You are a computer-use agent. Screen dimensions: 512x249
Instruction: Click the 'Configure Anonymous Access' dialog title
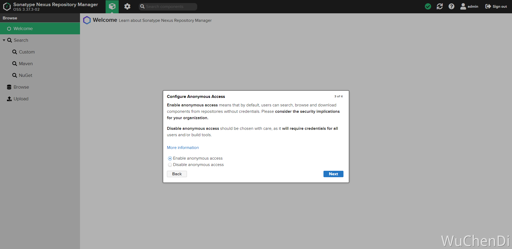196,97
